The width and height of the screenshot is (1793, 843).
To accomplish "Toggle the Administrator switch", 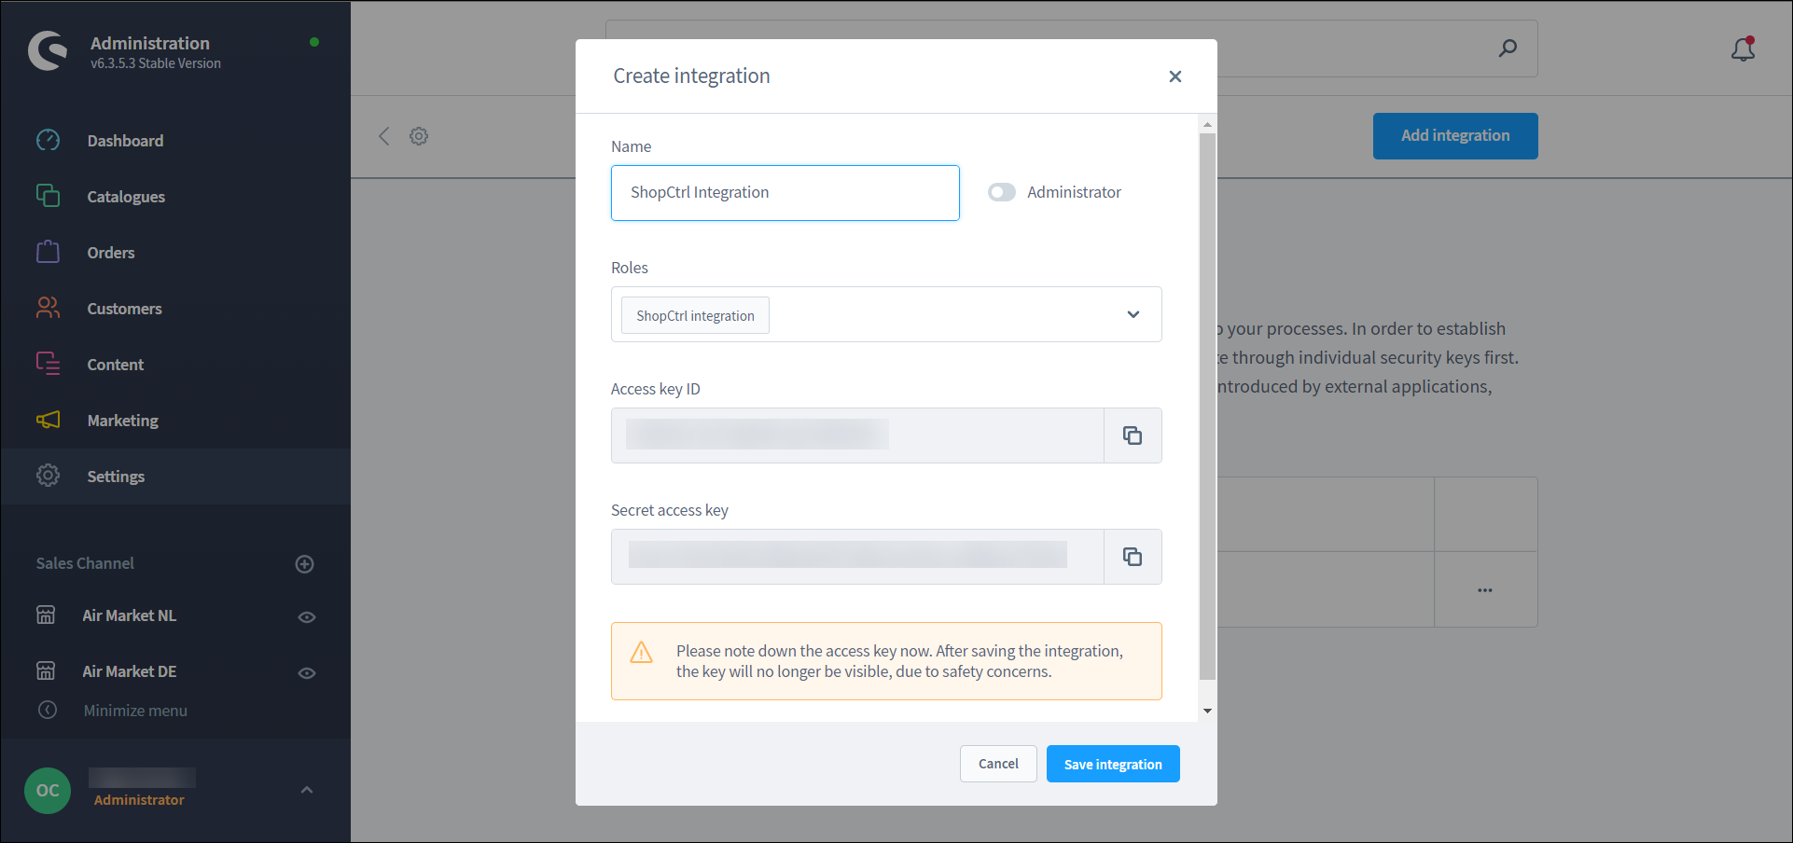I will [x=1002, y=192].
